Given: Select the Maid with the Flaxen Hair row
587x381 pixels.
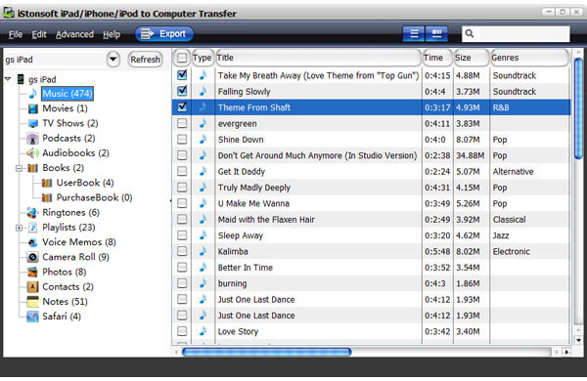Looking at the screenshot, I should pos(372,219).
